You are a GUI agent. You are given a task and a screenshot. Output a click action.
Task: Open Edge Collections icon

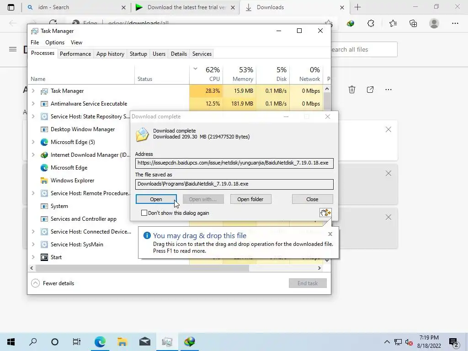point(413,23)
